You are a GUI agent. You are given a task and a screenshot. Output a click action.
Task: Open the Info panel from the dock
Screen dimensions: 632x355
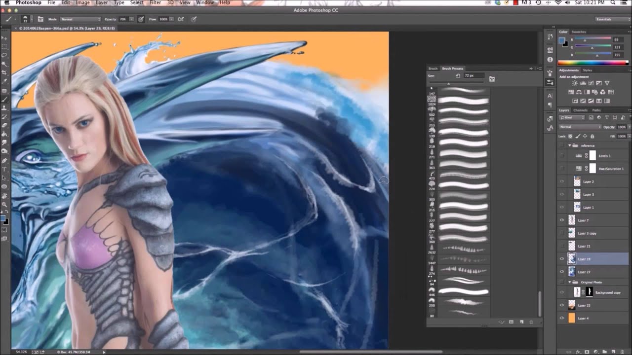point(550,59)
